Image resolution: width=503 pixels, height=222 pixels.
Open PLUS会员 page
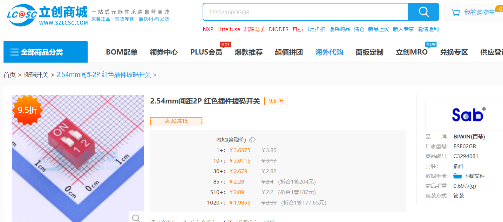coord(206,52)
